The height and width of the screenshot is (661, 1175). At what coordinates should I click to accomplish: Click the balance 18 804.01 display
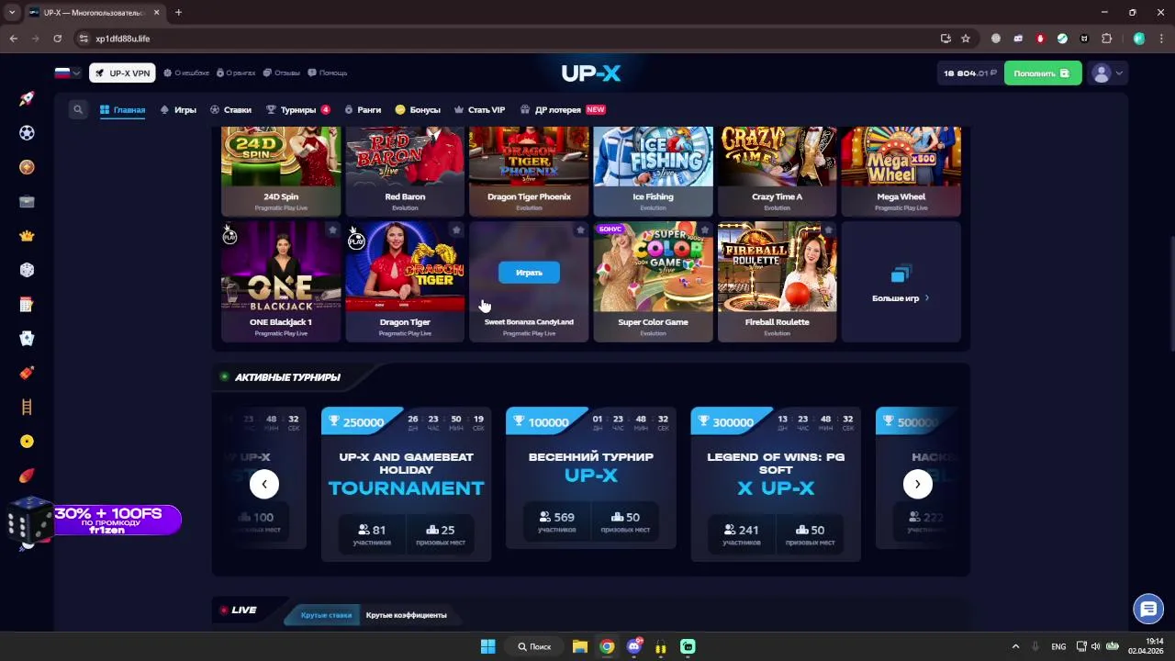point(969,73)
